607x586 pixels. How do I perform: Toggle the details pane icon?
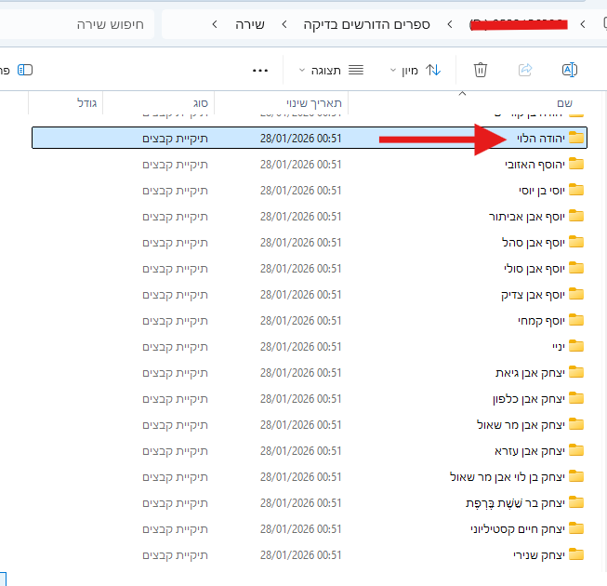click(x=24, y=70)
